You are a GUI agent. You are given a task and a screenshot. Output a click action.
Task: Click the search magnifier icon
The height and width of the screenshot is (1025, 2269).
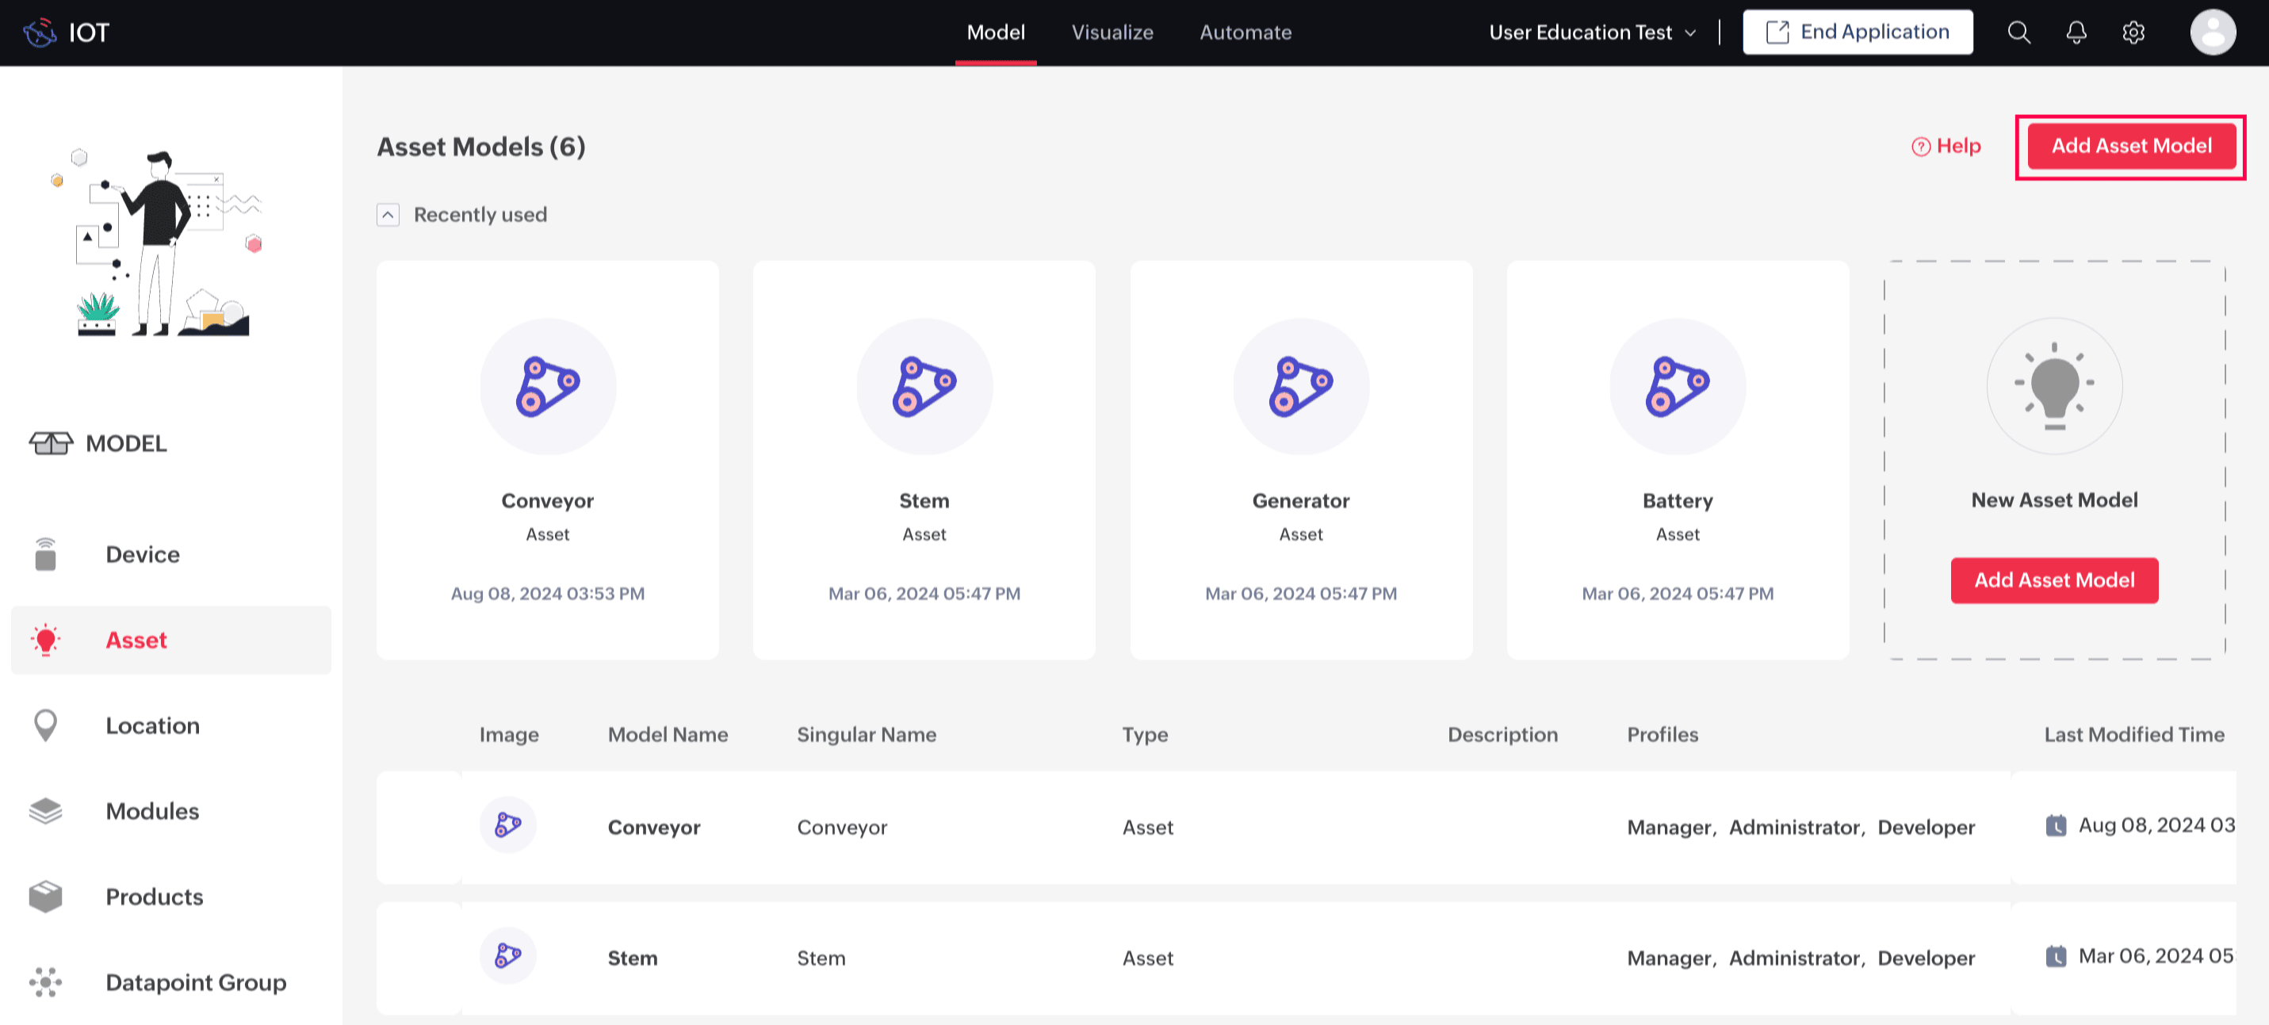pyautogui.click(x=2018, y=33)
